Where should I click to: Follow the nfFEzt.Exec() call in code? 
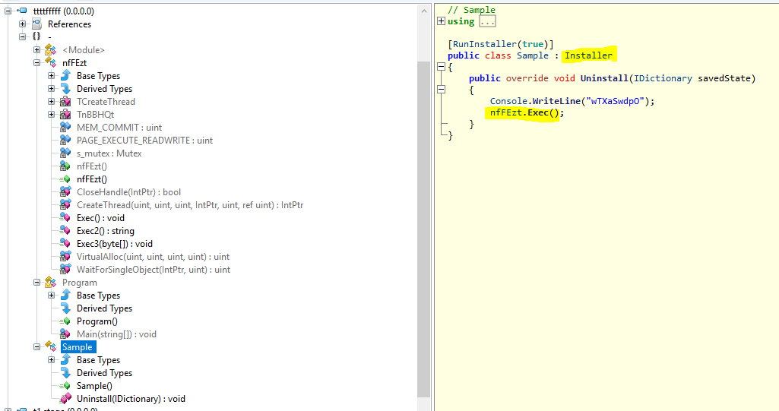pos(524,112)
